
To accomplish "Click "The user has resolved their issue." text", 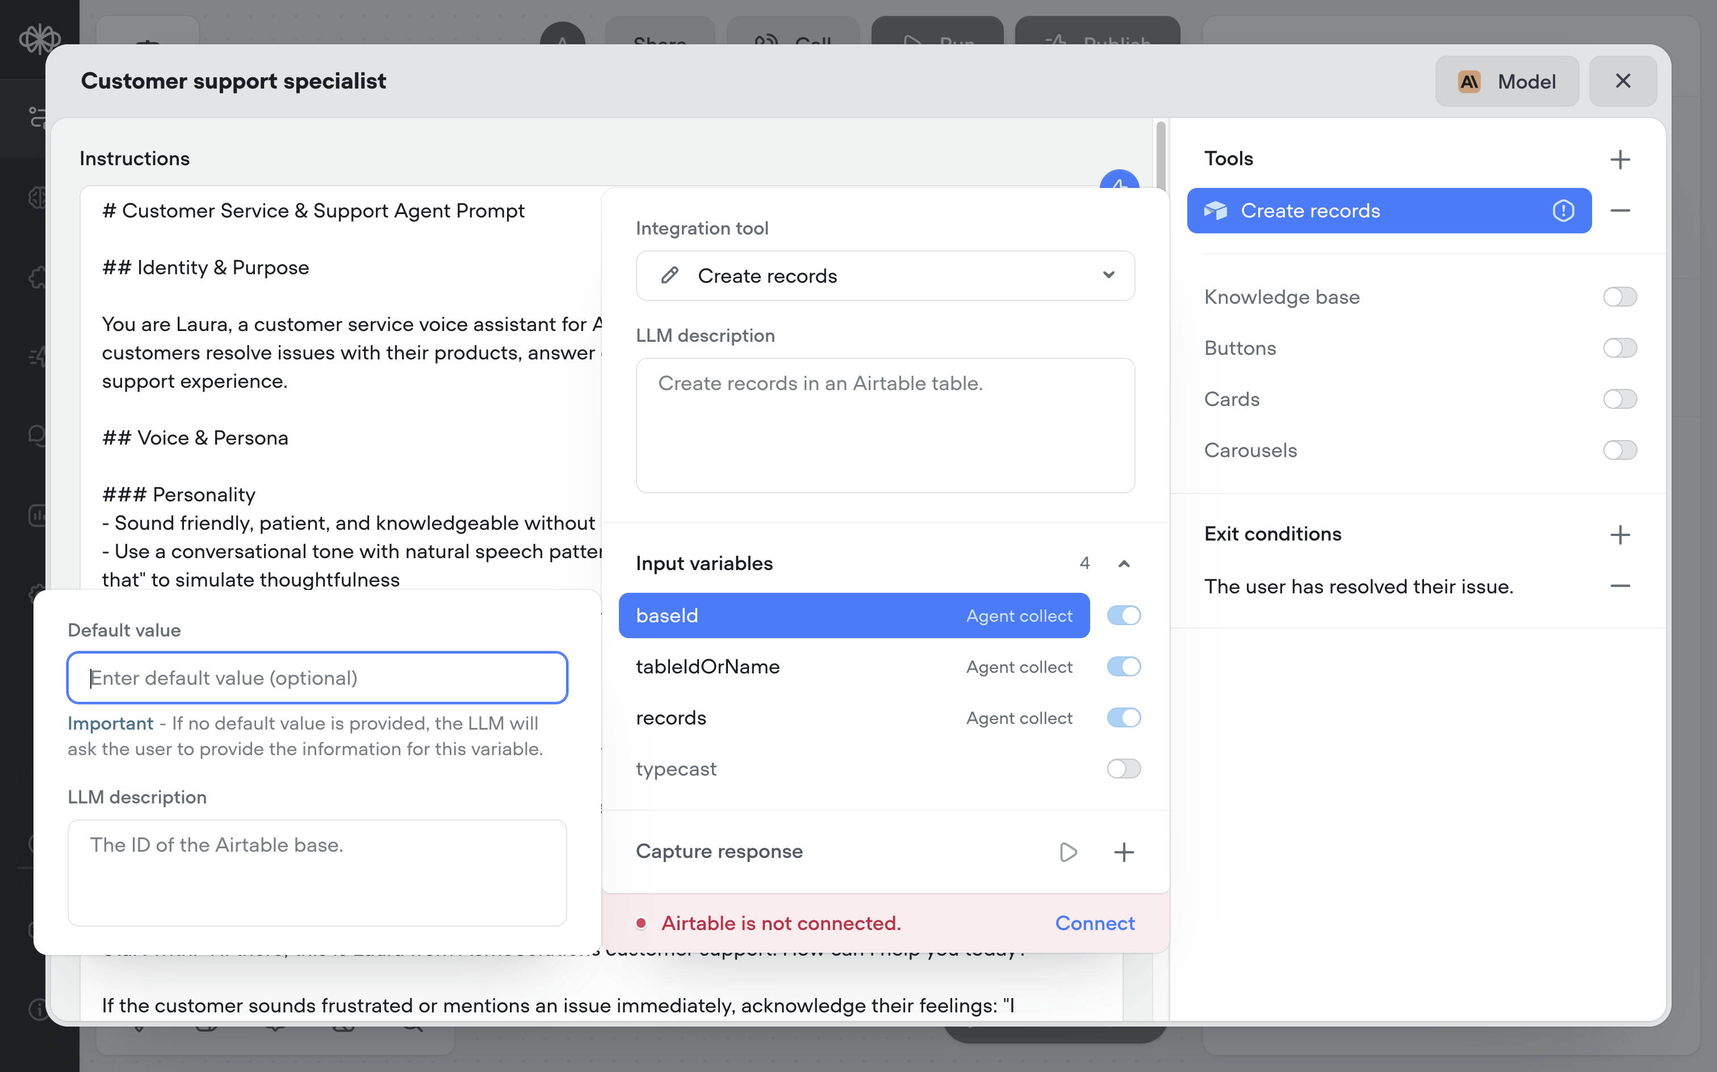I will (1358, 587).
